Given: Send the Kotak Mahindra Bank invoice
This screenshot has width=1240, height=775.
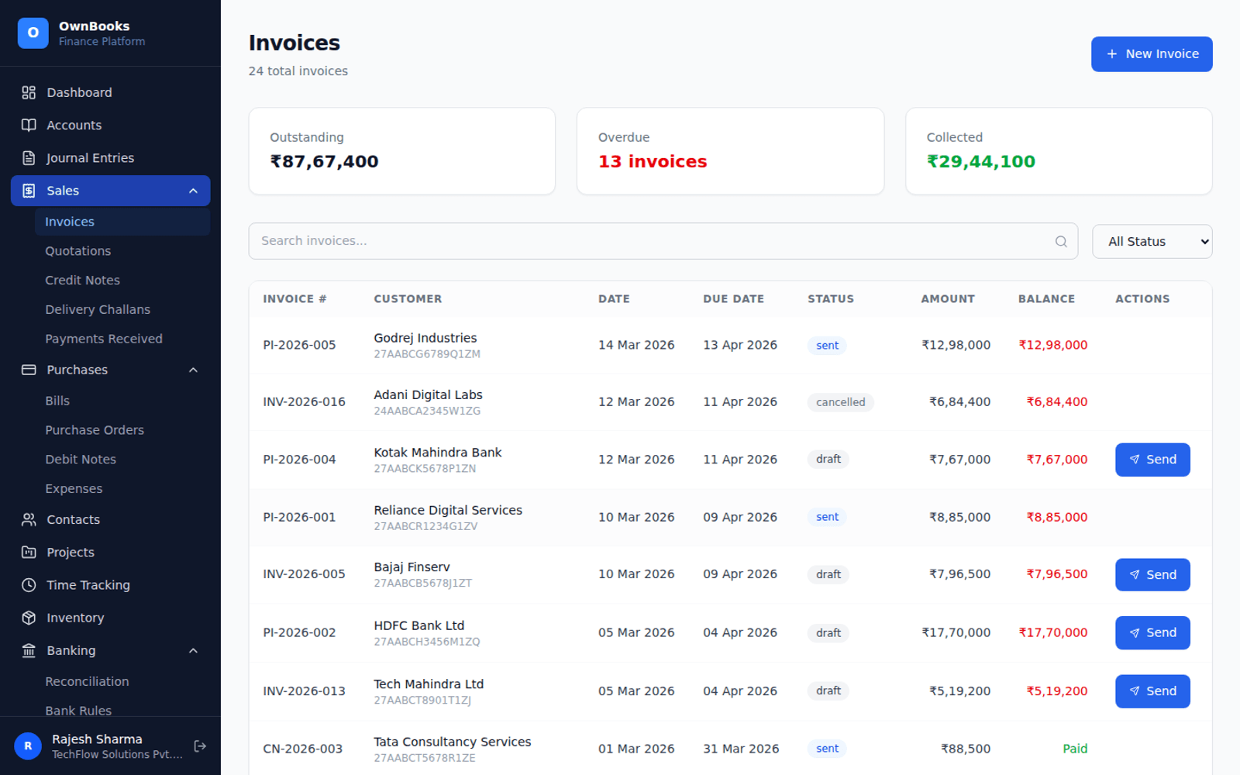Looking at the screenshot, I should pos(1152,460).
